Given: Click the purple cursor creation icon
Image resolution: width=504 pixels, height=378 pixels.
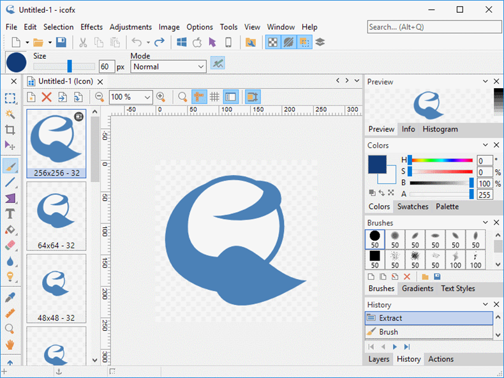Looking at the screenshot, I should click(212, 42).
